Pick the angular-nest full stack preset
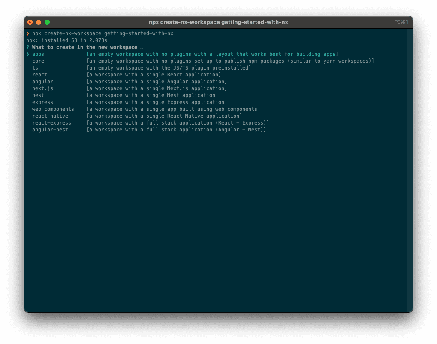Screen dimensions: 437x344 (x=50, y=130)
